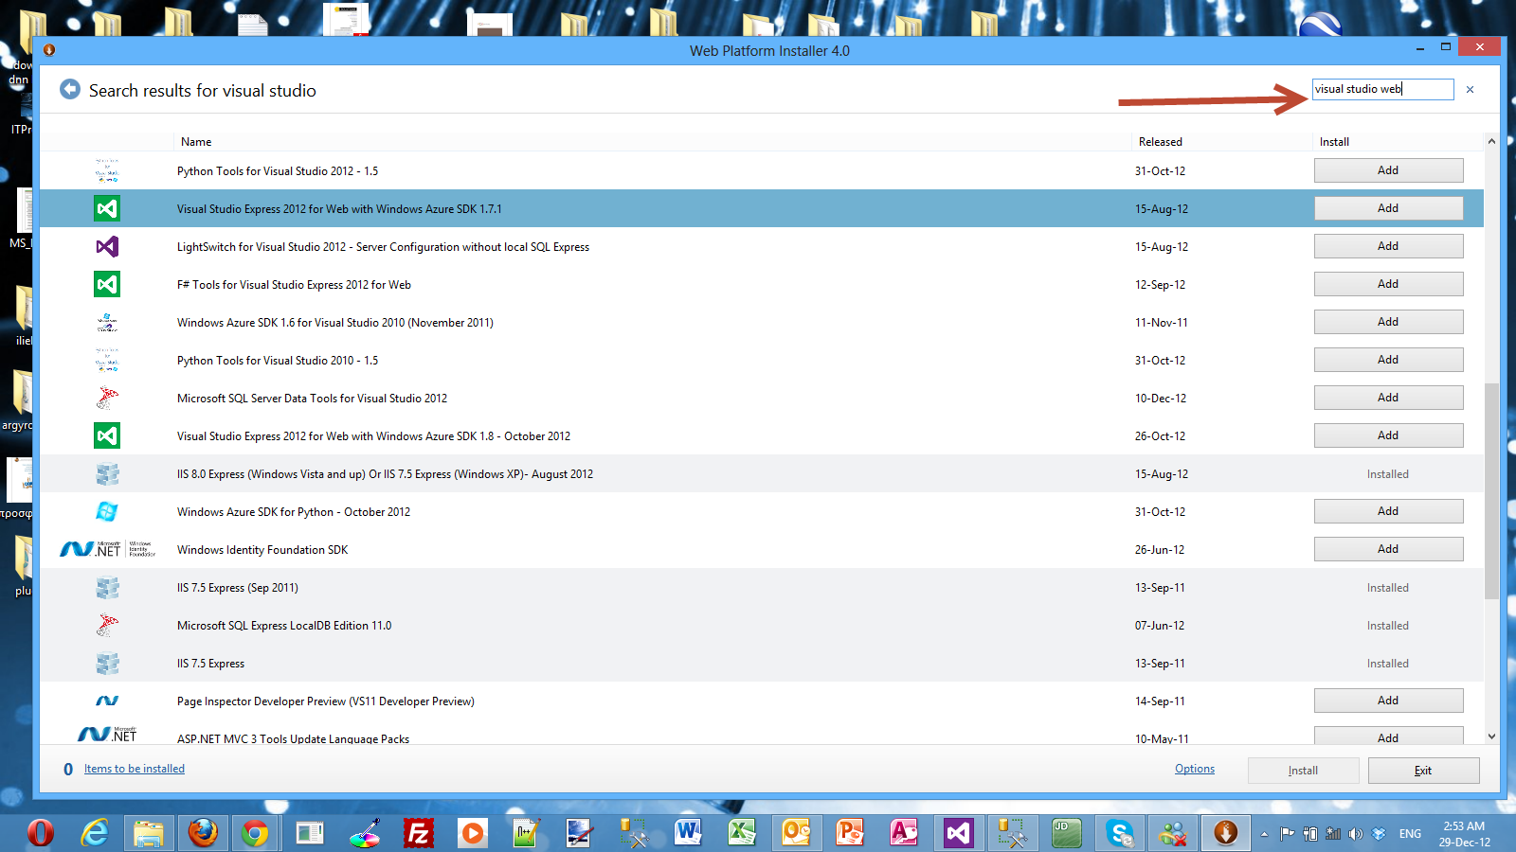Select 'Microsoft SQL Express LocalDB Edition 11.0' entry
Image resolution: width=1516 pixels, height=852 pixels.
click(762, 625)
